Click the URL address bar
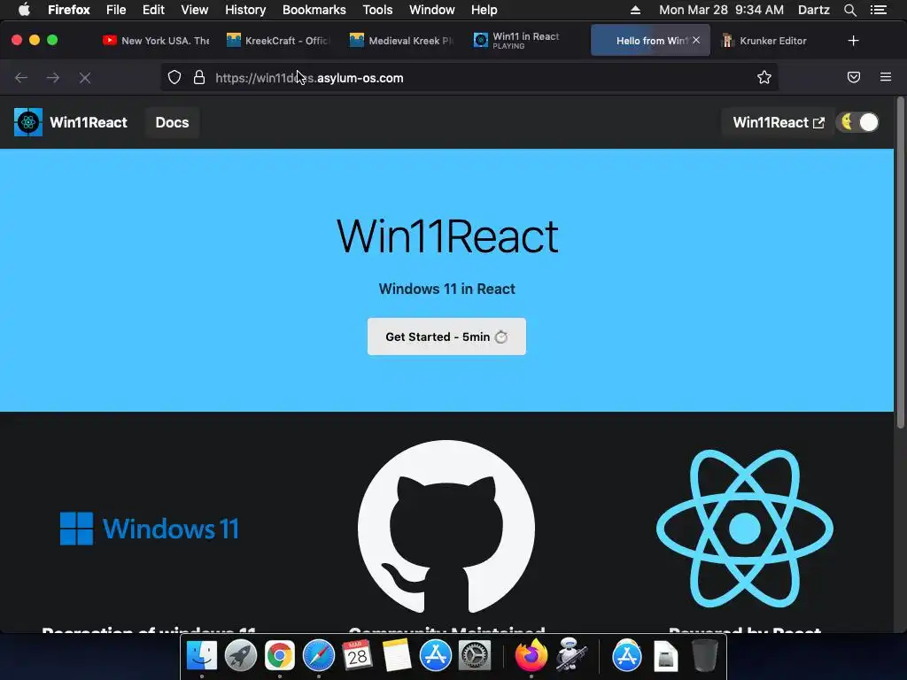The width and height of the screenshot is (907, 680). pos(469,78)
